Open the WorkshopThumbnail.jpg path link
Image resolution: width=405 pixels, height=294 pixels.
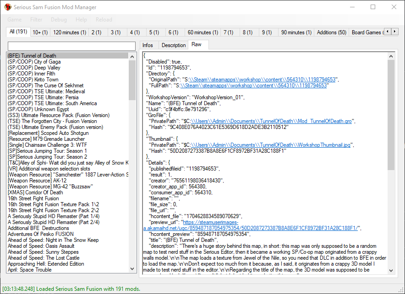(270, 145)
